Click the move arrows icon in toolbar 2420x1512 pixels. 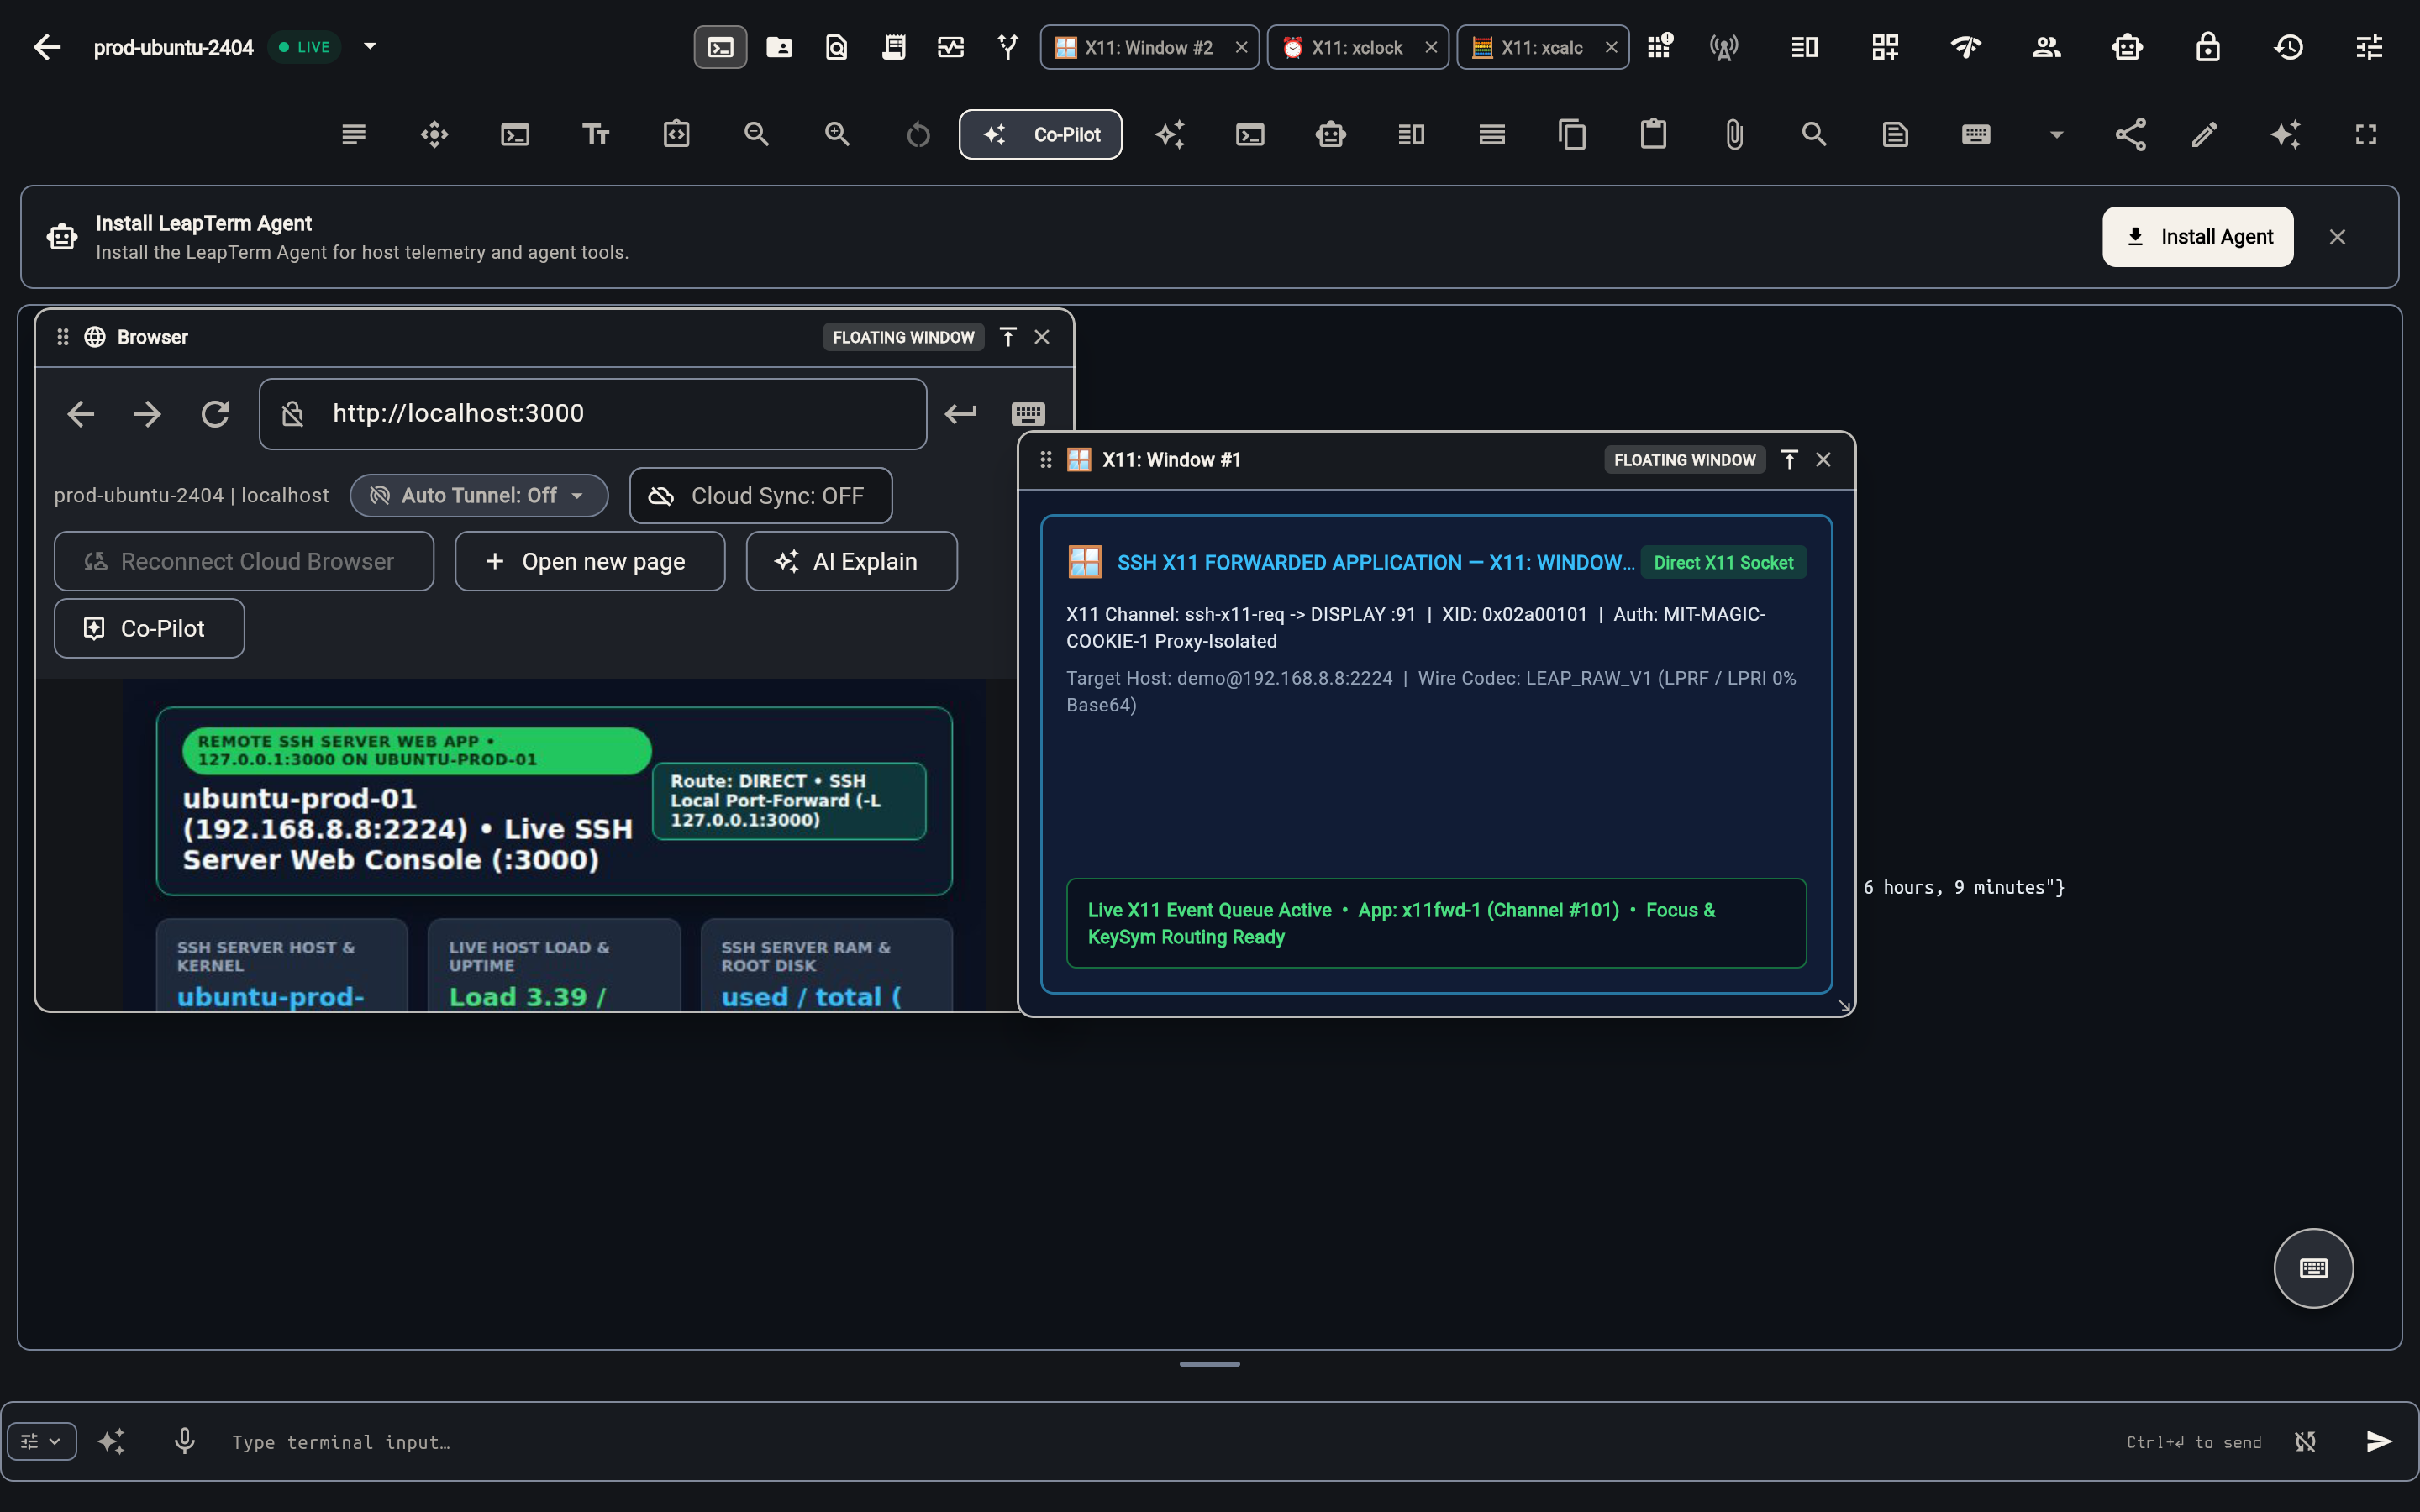click(x=434, y=134)
